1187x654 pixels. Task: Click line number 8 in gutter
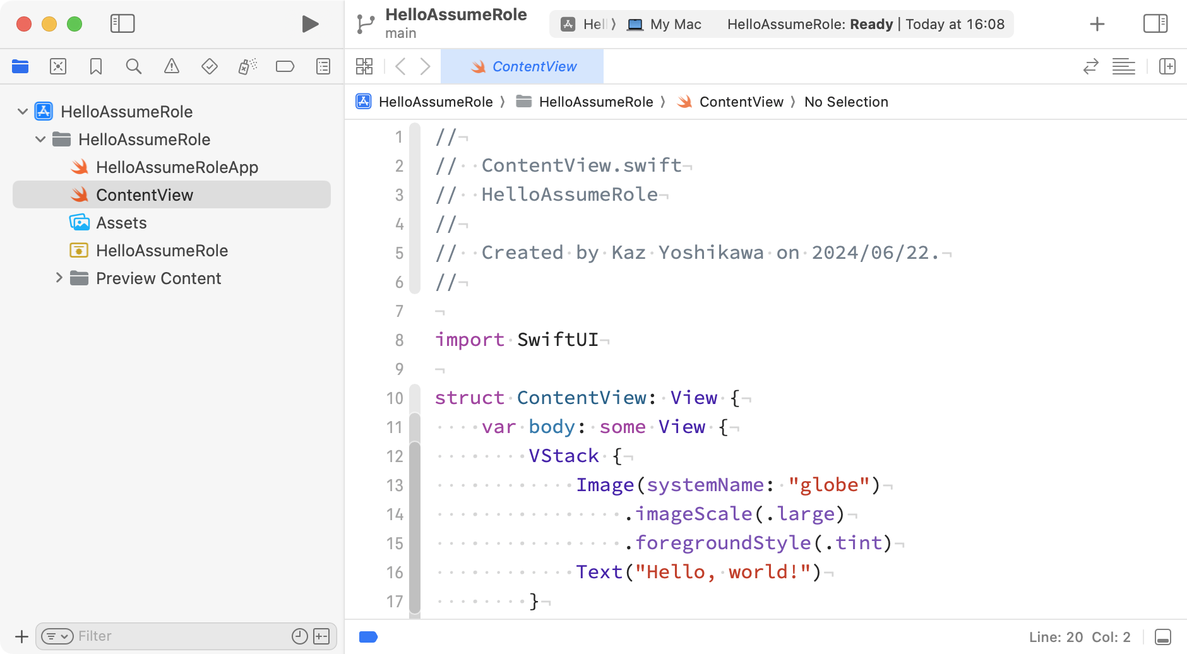(399, 340)
